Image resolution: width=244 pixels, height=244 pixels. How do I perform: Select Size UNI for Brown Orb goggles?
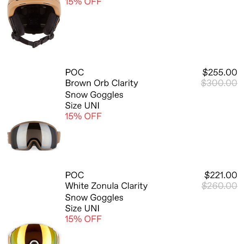[82, 106]
